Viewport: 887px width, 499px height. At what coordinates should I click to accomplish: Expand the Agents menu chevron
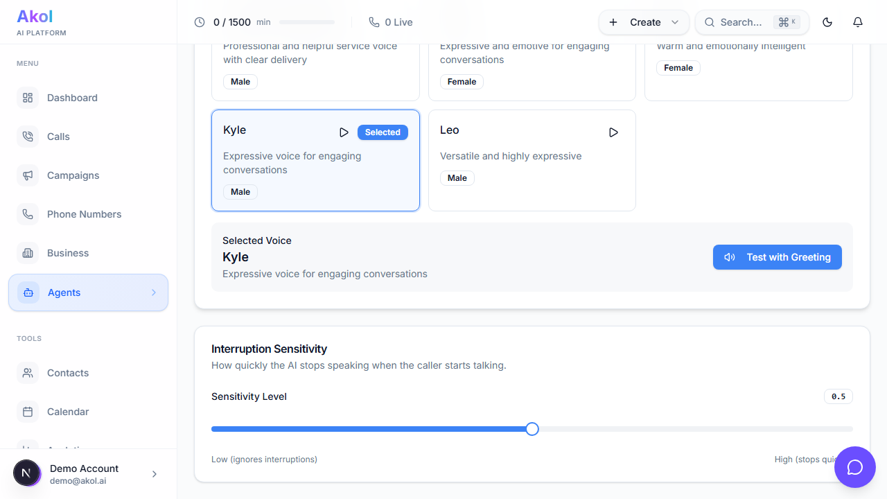point(154,292)
